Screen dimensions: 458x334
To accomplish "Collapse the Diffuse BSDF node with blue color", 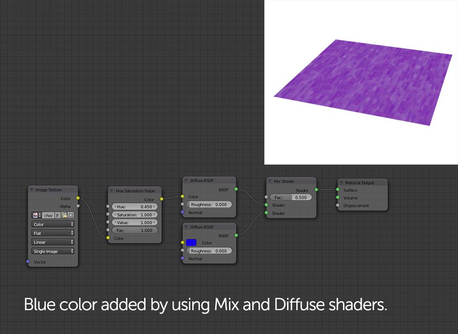I will (186, 227).
